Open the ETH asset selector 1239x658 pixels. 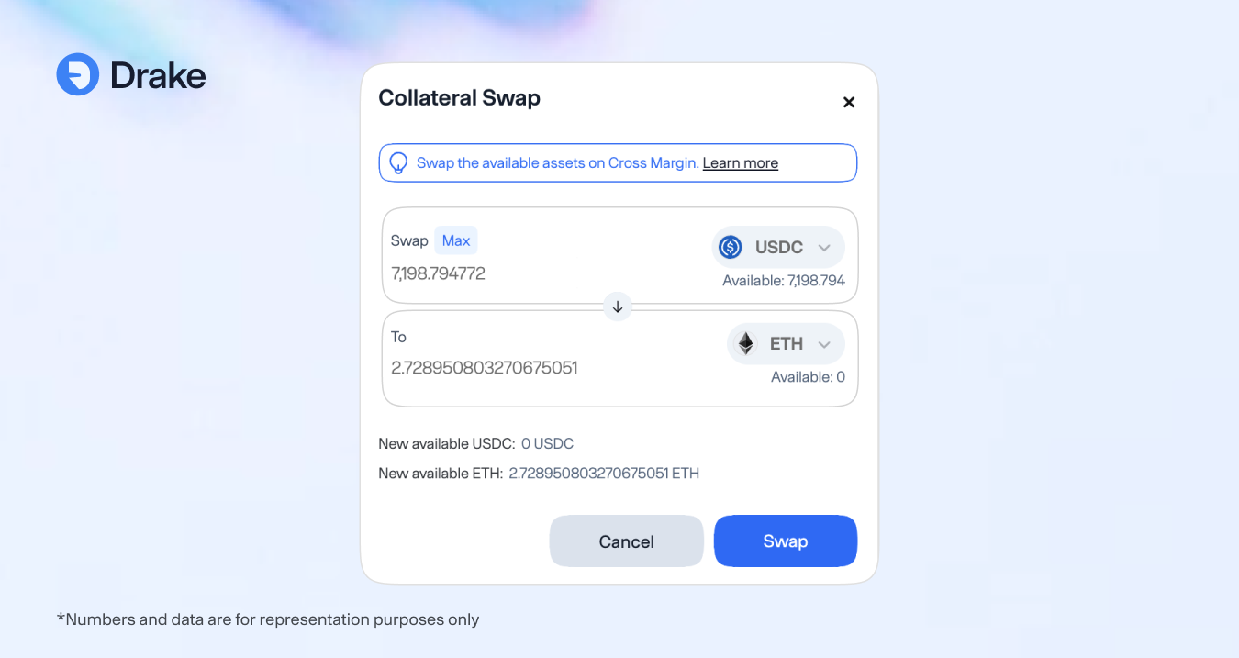click(x=786, y=343)
